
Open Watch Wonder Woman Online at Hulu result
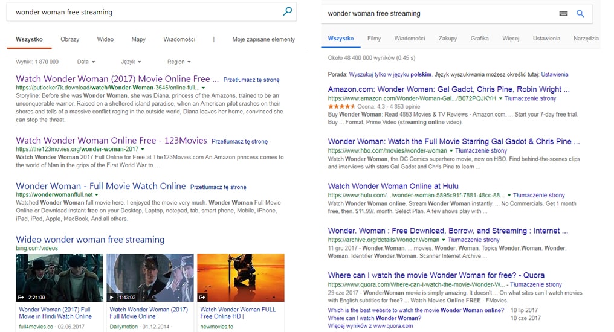[x=393, y=186]
